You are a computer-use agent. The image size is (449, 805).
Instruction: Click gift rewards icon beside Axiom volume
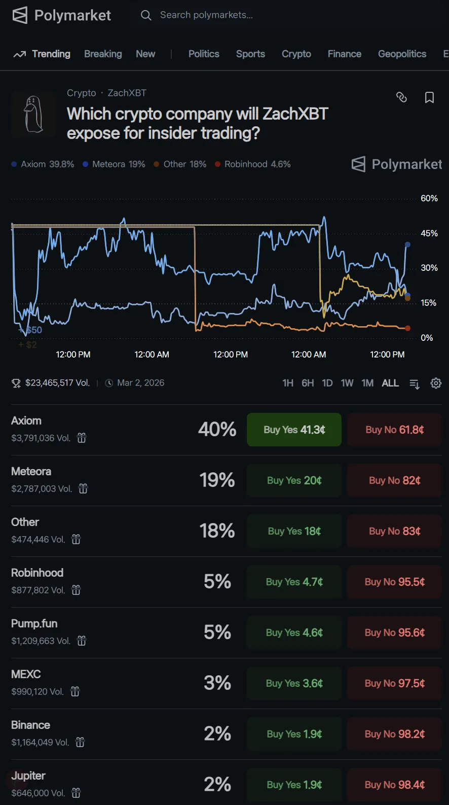click(82, 438)
